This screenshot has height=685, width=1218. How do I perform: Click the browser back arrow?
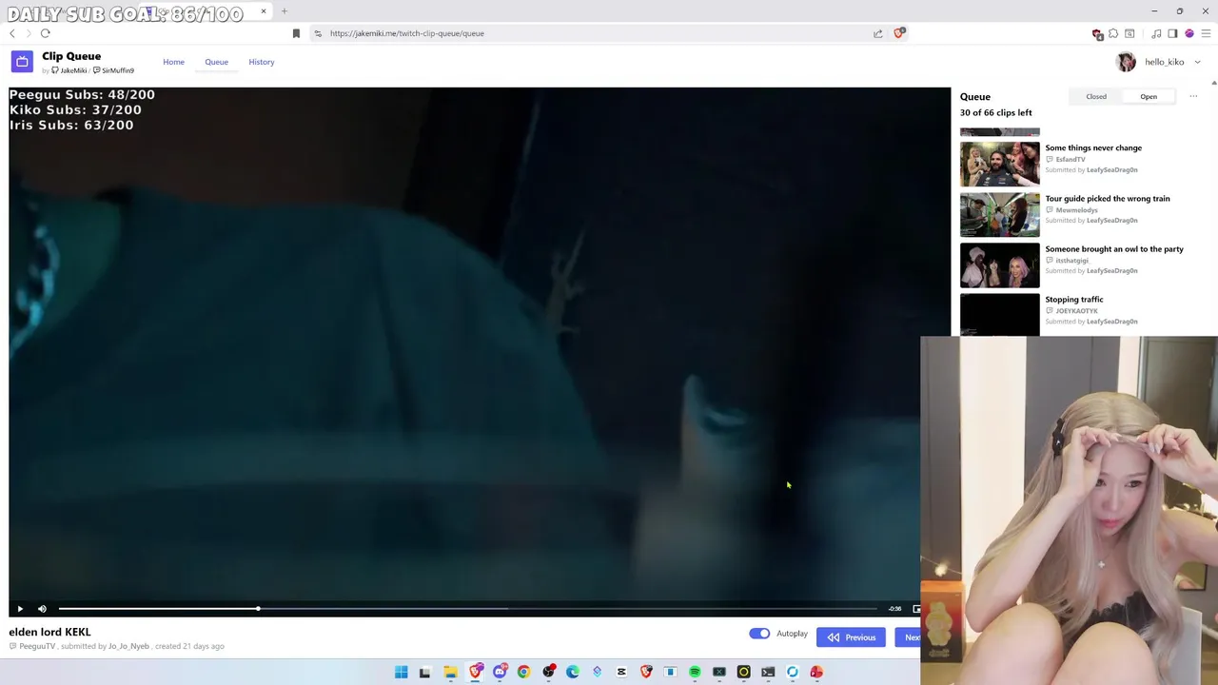coord(12,33)
